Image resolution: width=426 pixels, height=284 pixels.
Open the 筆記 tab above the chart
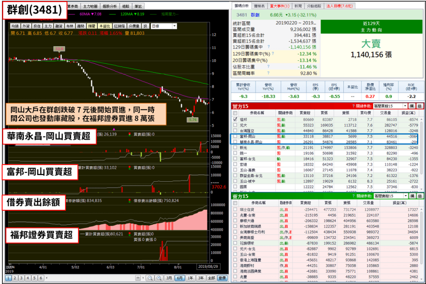click(138, 6)
